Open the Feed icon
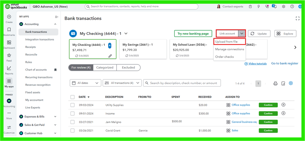The height and width of the screenshot is (141, 305). click(9, 55)
